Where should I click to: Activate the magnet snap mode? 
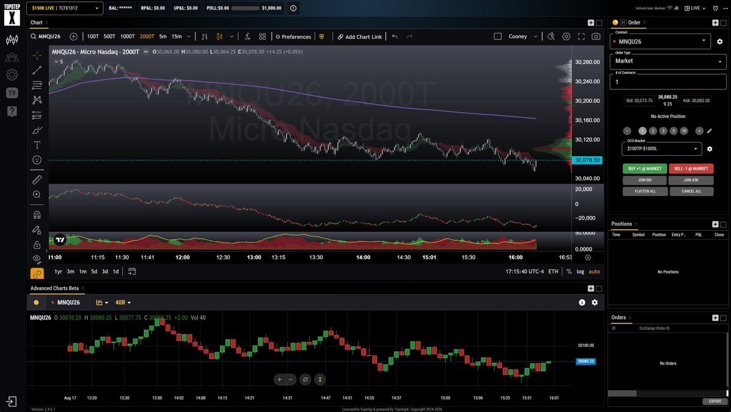coord(37,214)
